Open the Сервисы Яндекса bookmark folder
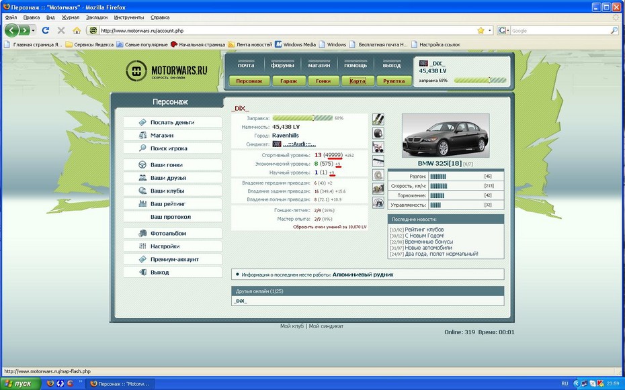 point(89,44)
